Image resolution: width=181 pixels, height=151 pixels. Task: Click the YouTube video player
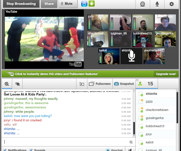coord(44,39)
